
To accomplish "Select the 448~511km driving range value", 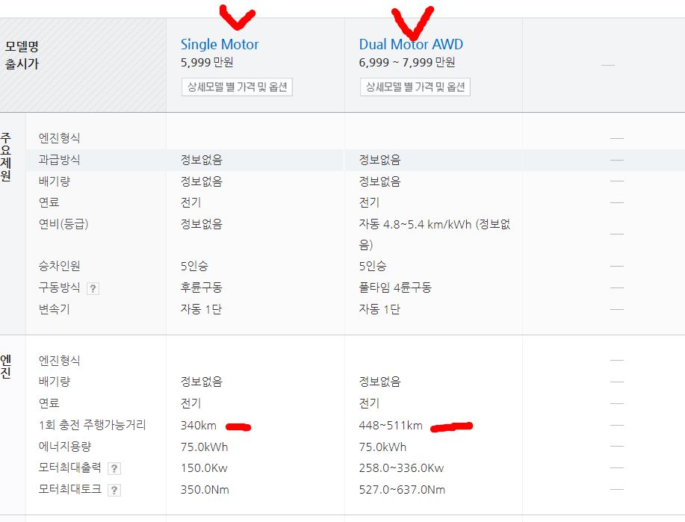I will (x=390, y=426).
